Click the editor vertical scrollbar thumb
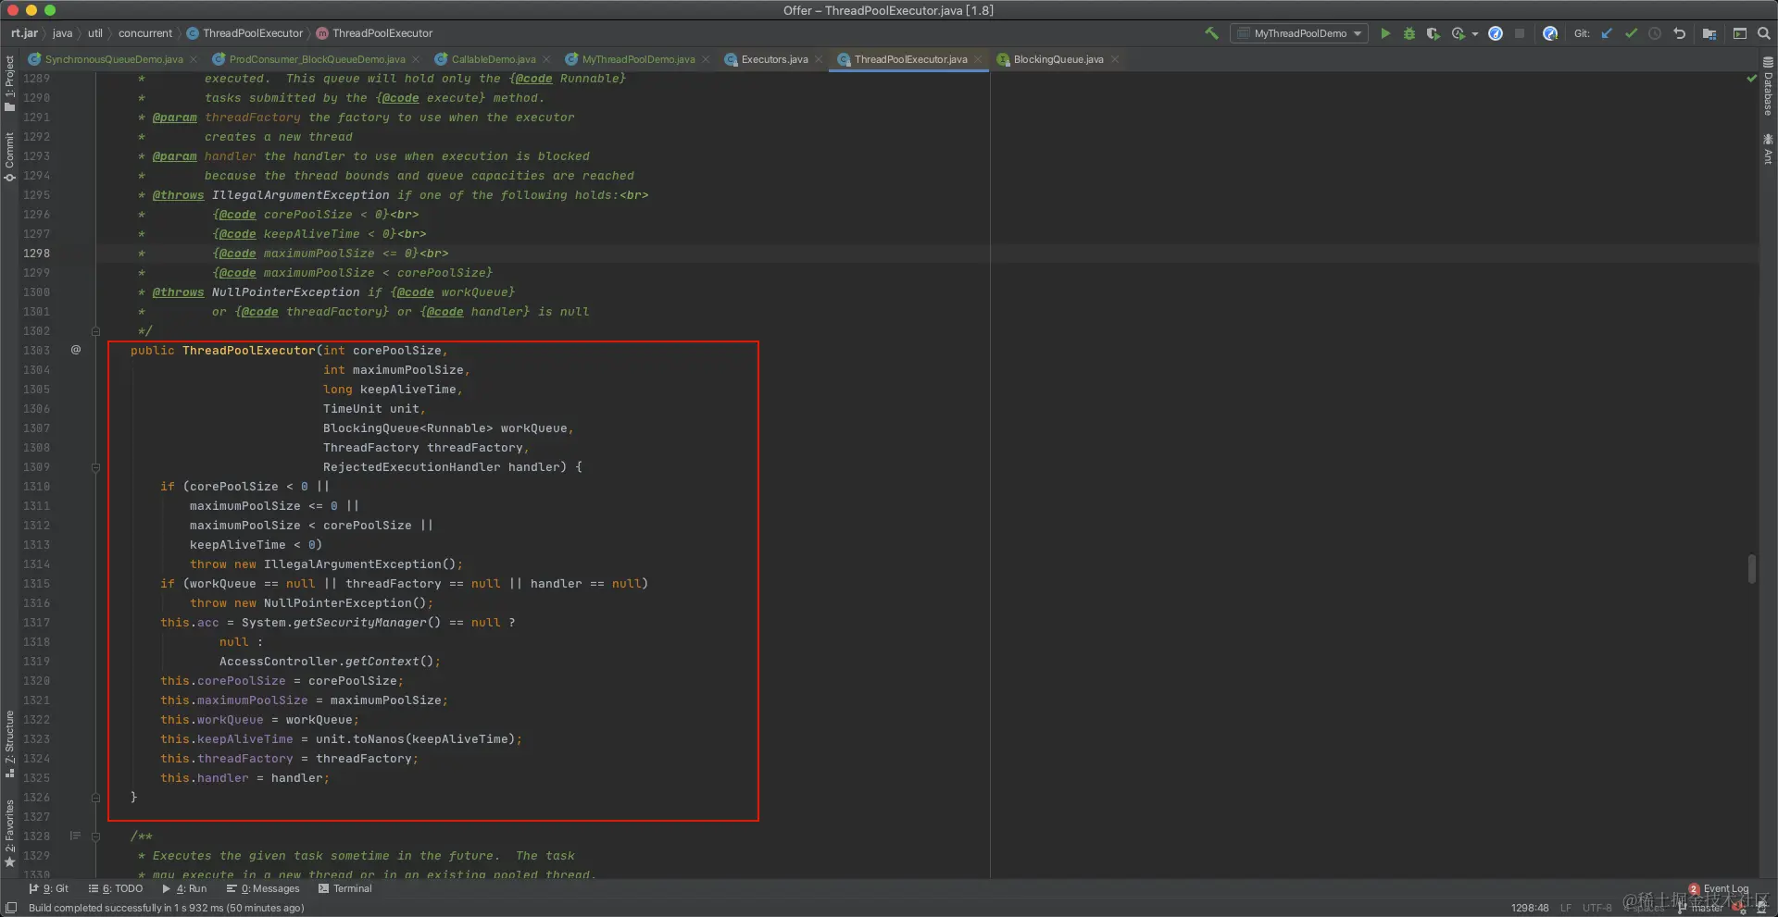1778x917 pixels. [1751, 568]
